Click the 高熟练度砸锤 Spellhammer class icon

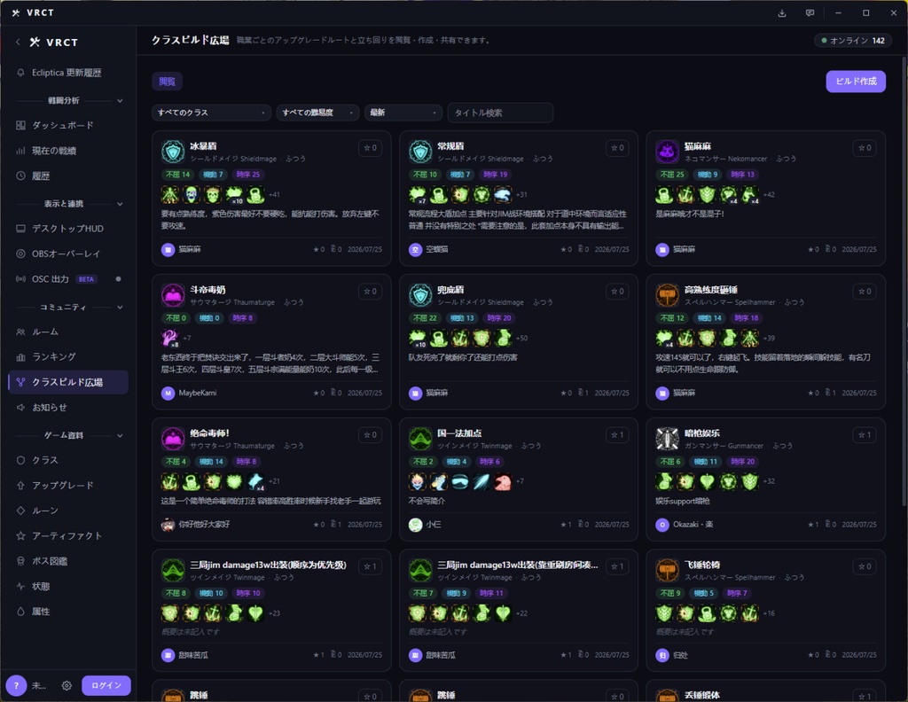pos(667,295)
